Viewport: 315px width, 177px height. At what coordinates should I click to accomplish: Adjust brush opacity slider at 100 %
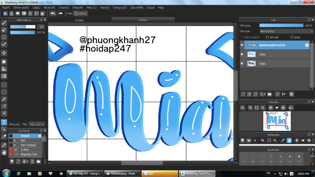pos(22,33)
